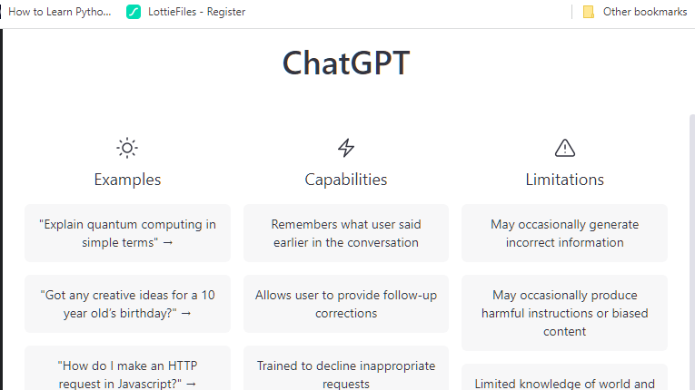Viewport: 695px width, 390px height.
Task: Choose the 10 year old's birthday ideas example
Action: pos(127,304)
